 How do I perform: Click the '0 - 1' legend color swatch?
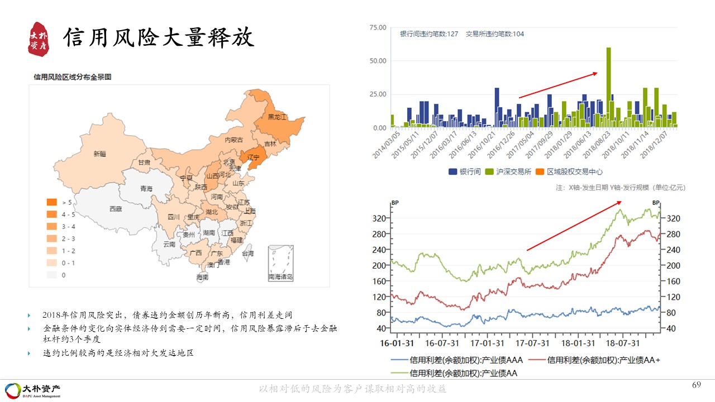click(x=52, y=262)
